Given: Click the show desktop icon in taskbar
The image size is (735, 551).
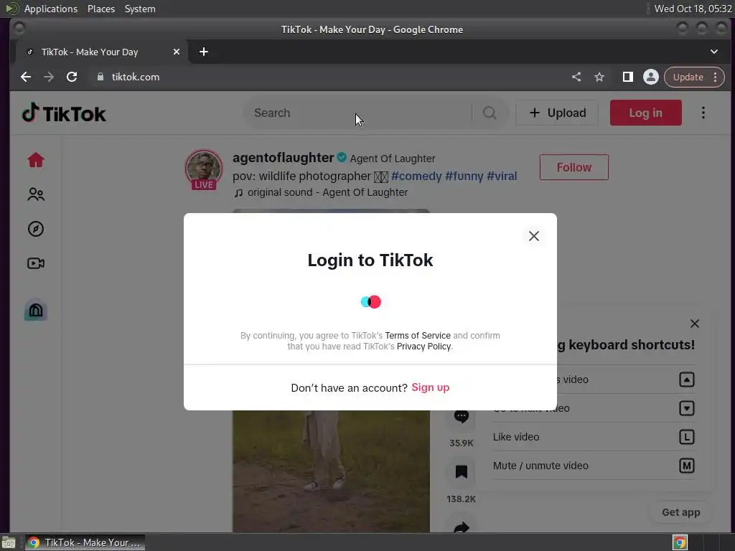Looking at the screenshot, I should (x=9, y=543).
